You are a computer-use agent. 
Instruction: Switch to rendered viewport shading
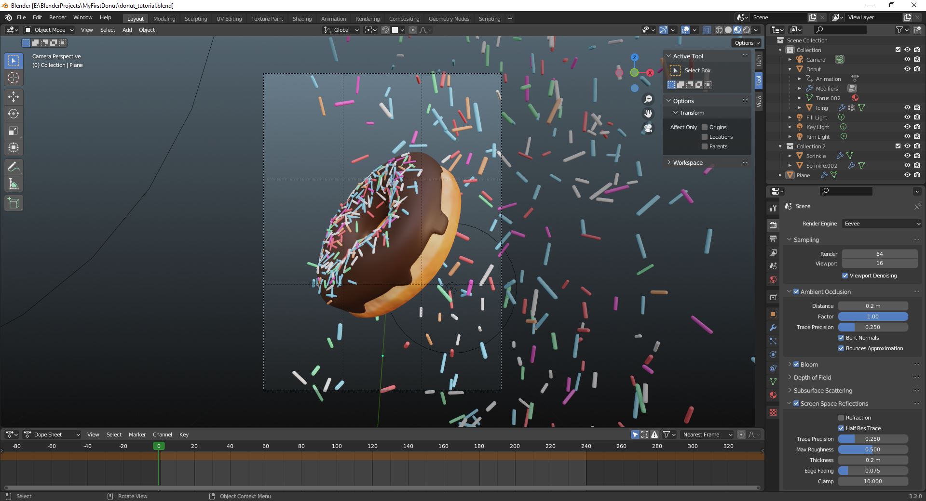(747, 30)
